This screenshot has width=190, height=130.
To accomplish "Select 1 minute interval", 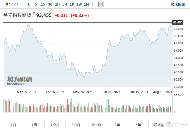I will [28, 4].
